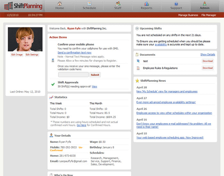
Task: Focus the validation code input field
Action: tap(73, 74)
